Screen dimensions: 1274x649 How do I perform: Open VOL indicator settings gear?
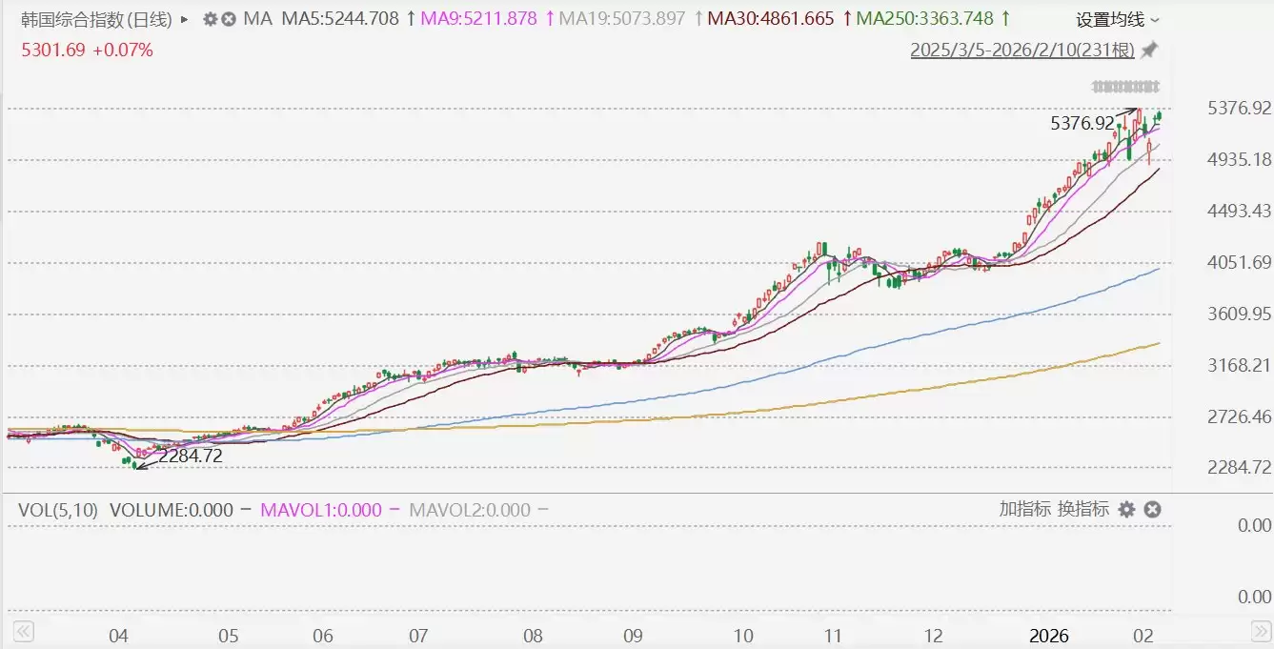click(1126, 510)
